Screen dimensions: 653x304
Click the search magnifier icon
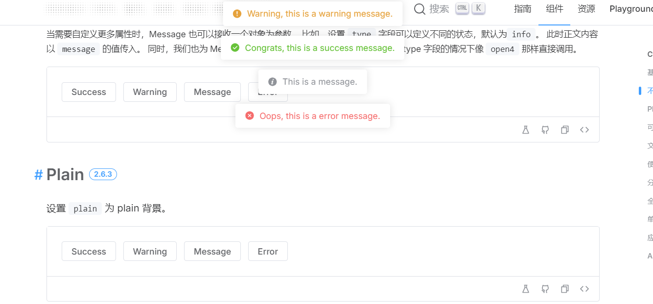(420, 9)
